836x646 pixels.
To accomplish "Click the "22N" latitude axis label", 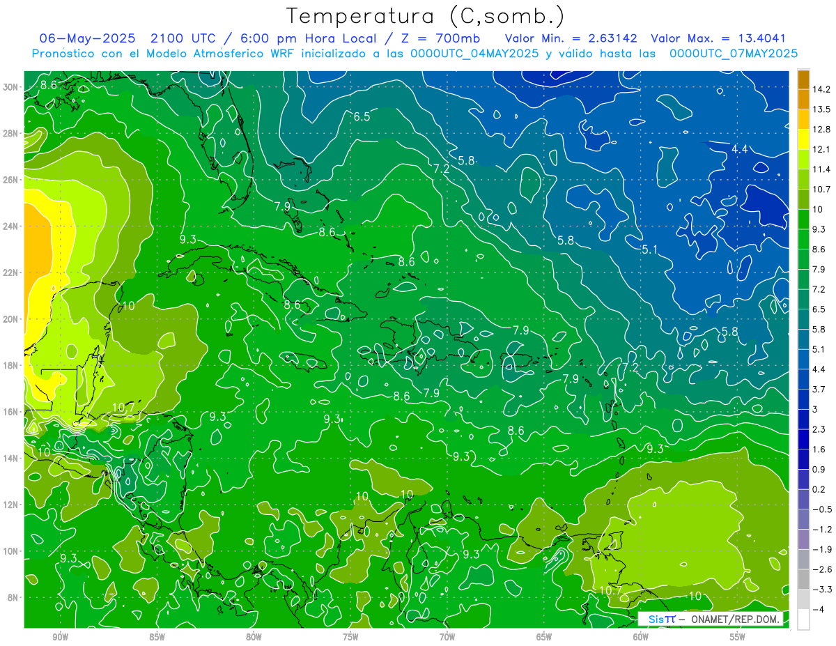I will (12, 272).
